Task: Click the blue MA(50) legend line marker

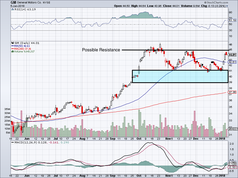Action: click(13, 46)
